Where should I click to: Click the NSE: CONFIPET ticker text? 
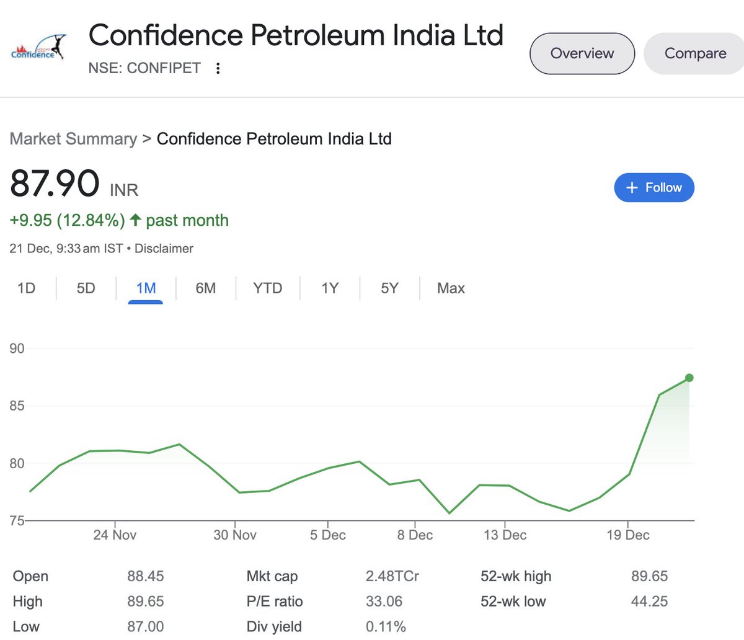144,68
